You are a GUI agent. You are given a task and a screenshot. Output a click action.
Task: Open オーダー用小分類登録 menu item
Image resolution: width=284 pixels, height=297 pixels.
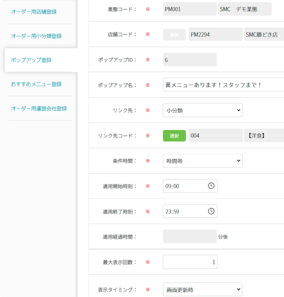coord(36,36)
